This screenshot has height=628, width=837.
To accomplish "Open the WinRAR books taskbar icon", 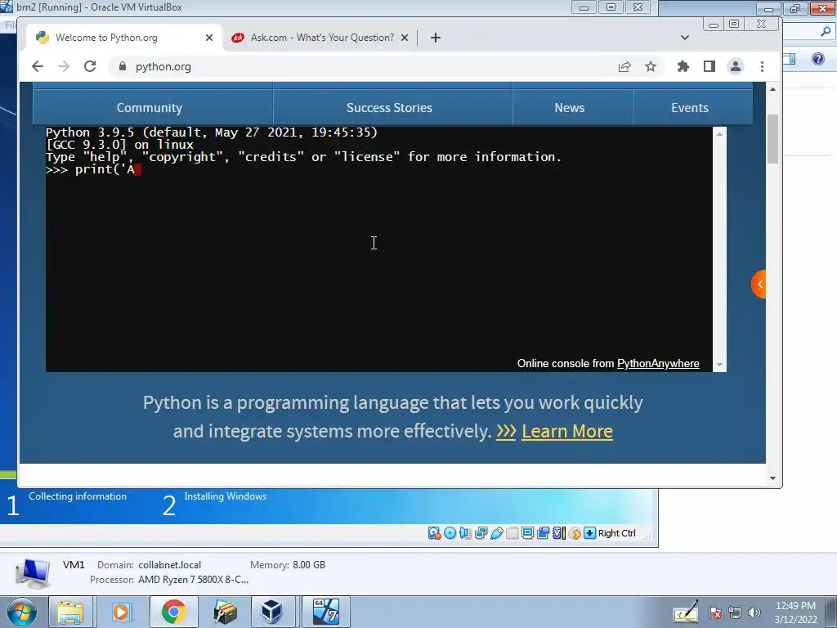I will 225,612.
